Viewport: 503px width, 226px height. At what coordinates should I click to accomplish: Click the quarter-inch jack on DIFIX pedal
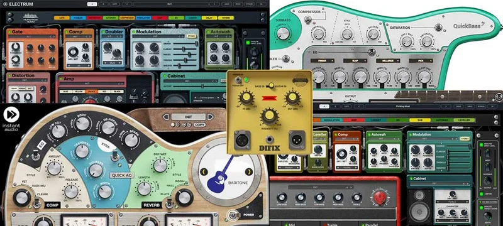tap(270, 139)
